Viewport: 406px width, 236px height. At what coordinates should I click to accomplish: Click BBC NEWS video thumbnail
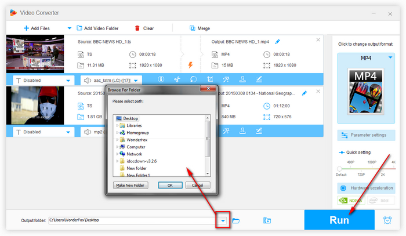(x=35, y=54)
